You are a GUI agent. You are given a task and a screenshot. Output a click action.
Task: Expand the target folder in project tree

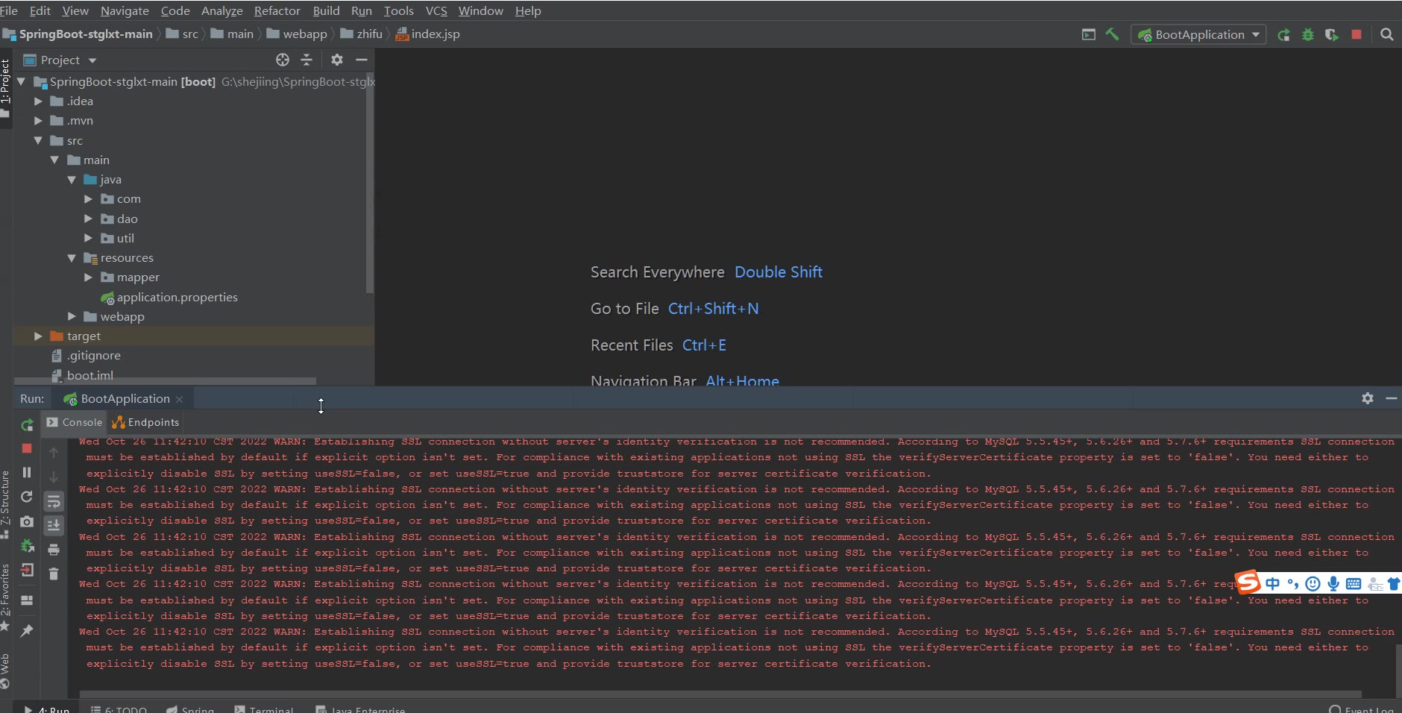coord(38,336)
